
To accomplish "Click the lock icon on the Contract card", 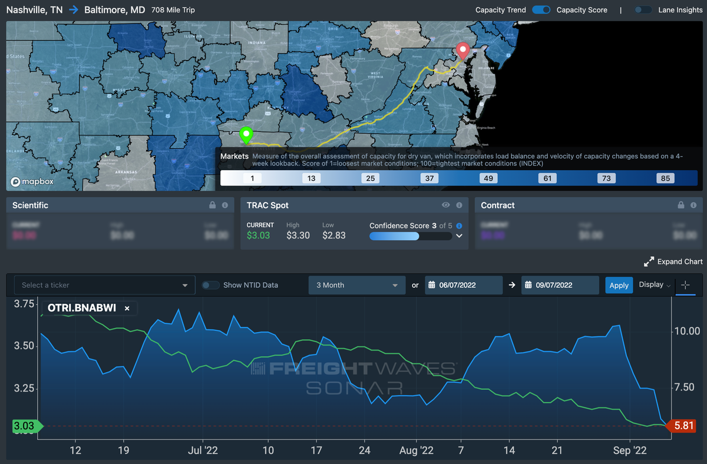I will pyautogui.click(x=681, y=205).
